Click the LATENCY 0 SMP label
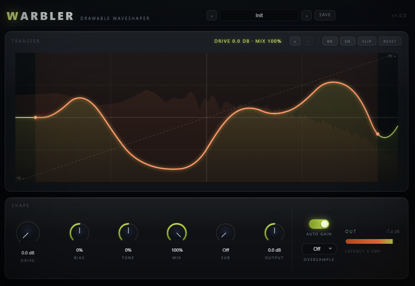This screenshot has width=415, height=286. pyautogui.click(x=362, y=251)
